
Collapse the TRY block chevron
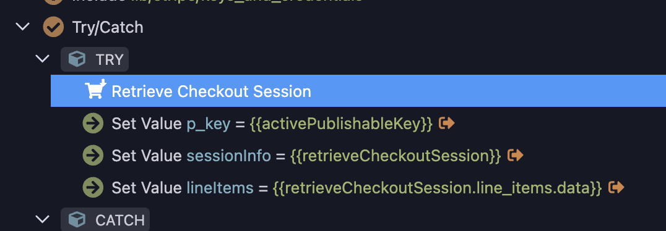[x=43, y=59]
